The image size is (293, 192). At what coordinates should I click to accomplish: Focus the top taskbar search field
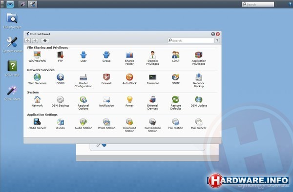coord(258,4)
